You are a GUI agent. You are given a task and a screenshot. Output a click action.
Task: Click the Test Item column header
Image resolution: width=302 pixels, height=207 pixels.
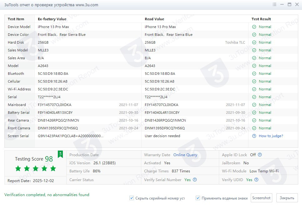(x=16, y=19)
